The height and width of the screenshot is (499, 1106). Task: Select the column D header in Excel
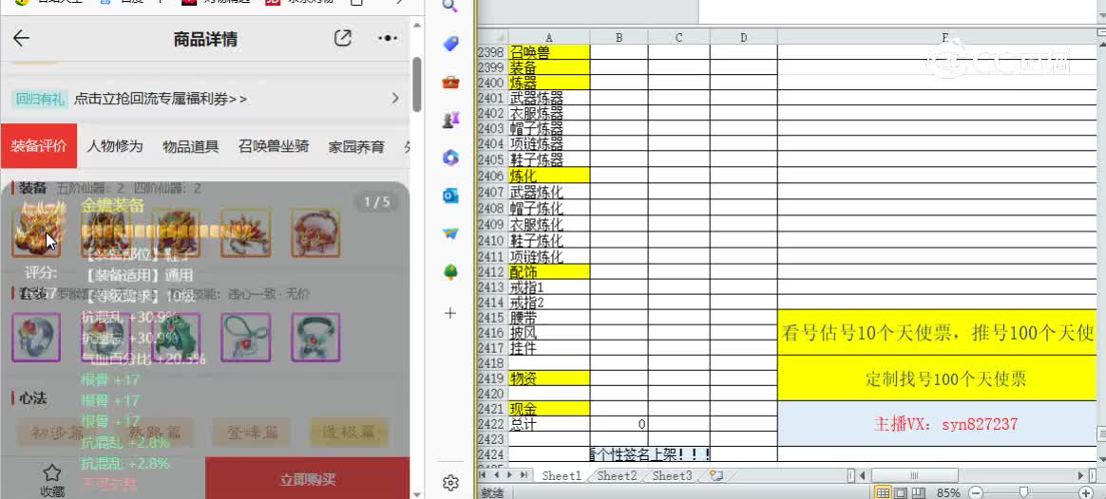(x=743, y=37)
